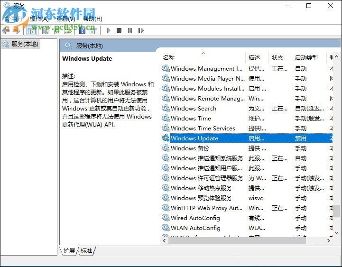Select Windows 移动热点服务 row

coord(247,188)
